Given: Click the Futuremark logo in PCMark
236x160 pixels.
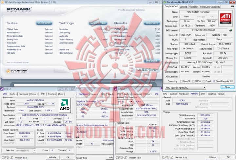Looking at the screenshot, I should pyautogui.click(x=17, y=71).
